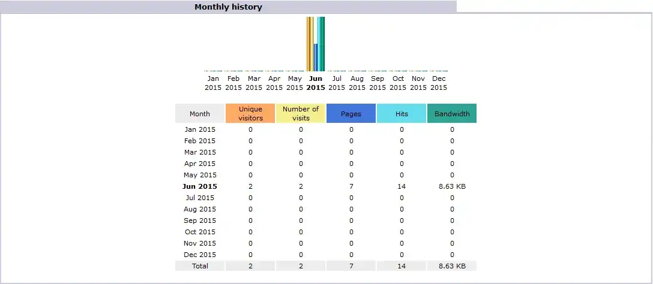The width and height of the screenshot is (653, 284).
Task: Select the bold Jun 2015 label under the chart
Action: pos(316,83)
